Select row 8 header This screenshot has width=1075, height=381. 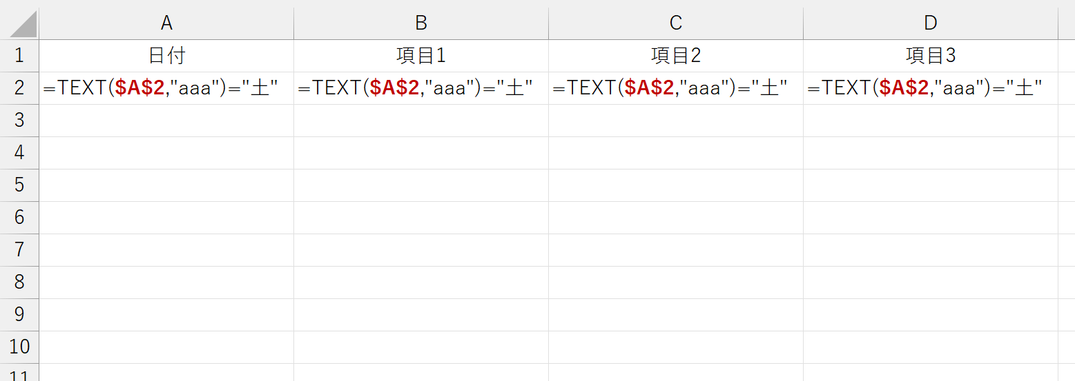click(19, 282)
